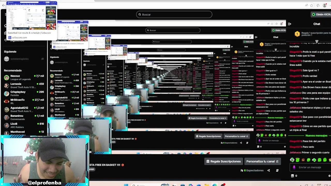Go back with browser back arrow
This screenshot has width=331, height=186.
(x=3, y=5)
